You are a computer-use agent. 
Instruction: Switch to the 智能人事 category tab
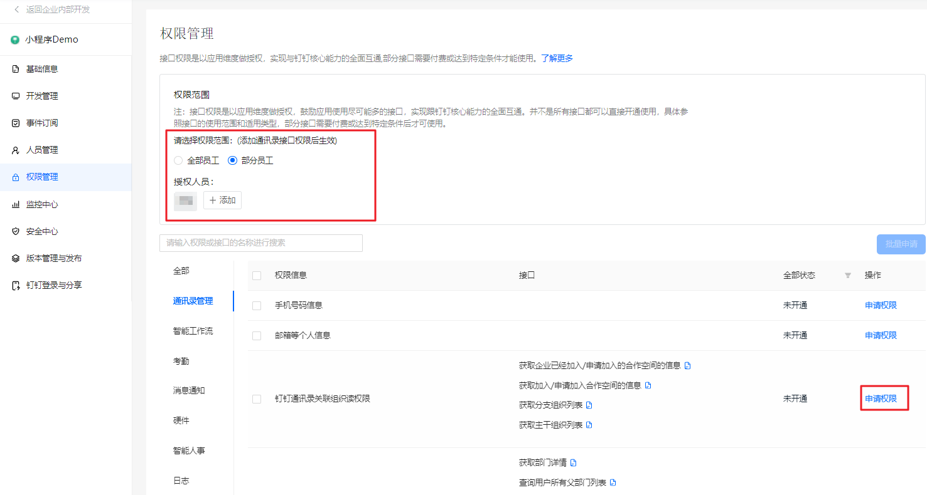[189, 451]
